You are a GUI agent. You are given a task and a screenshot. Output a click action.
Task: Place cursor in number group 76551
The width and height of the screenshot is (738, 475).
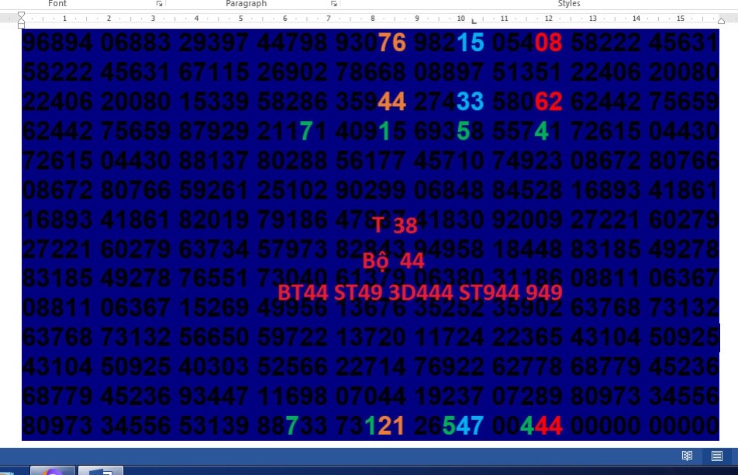214,278
